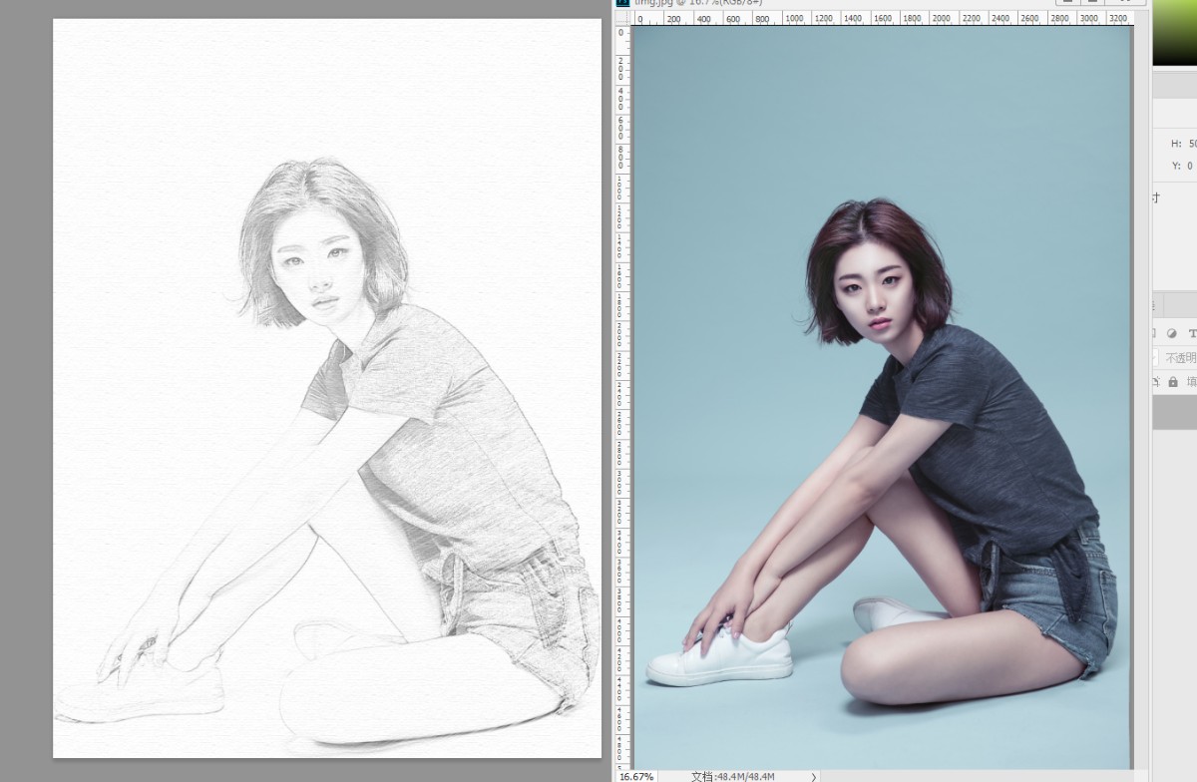Click the H value field in properties

1191,144
